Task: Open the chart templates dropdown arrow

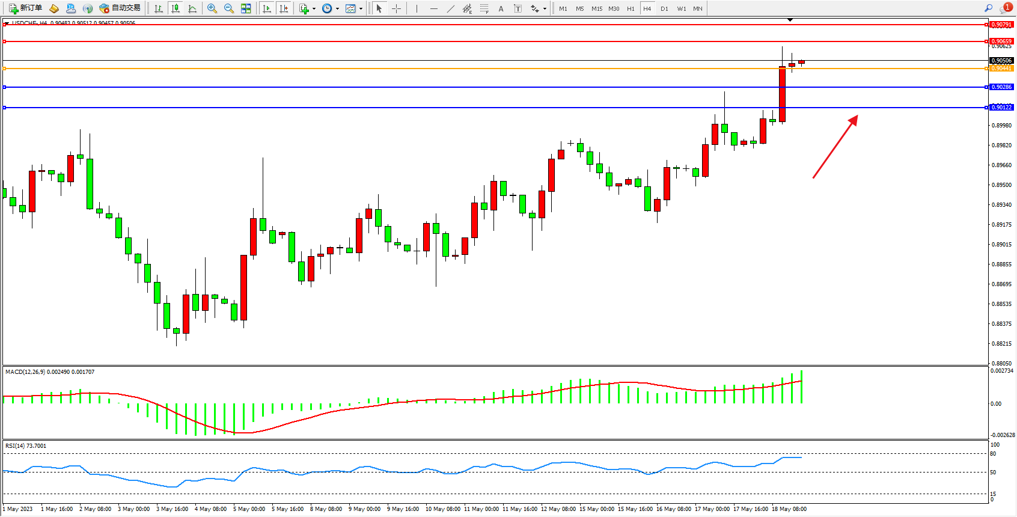Action: pos(361,9)
